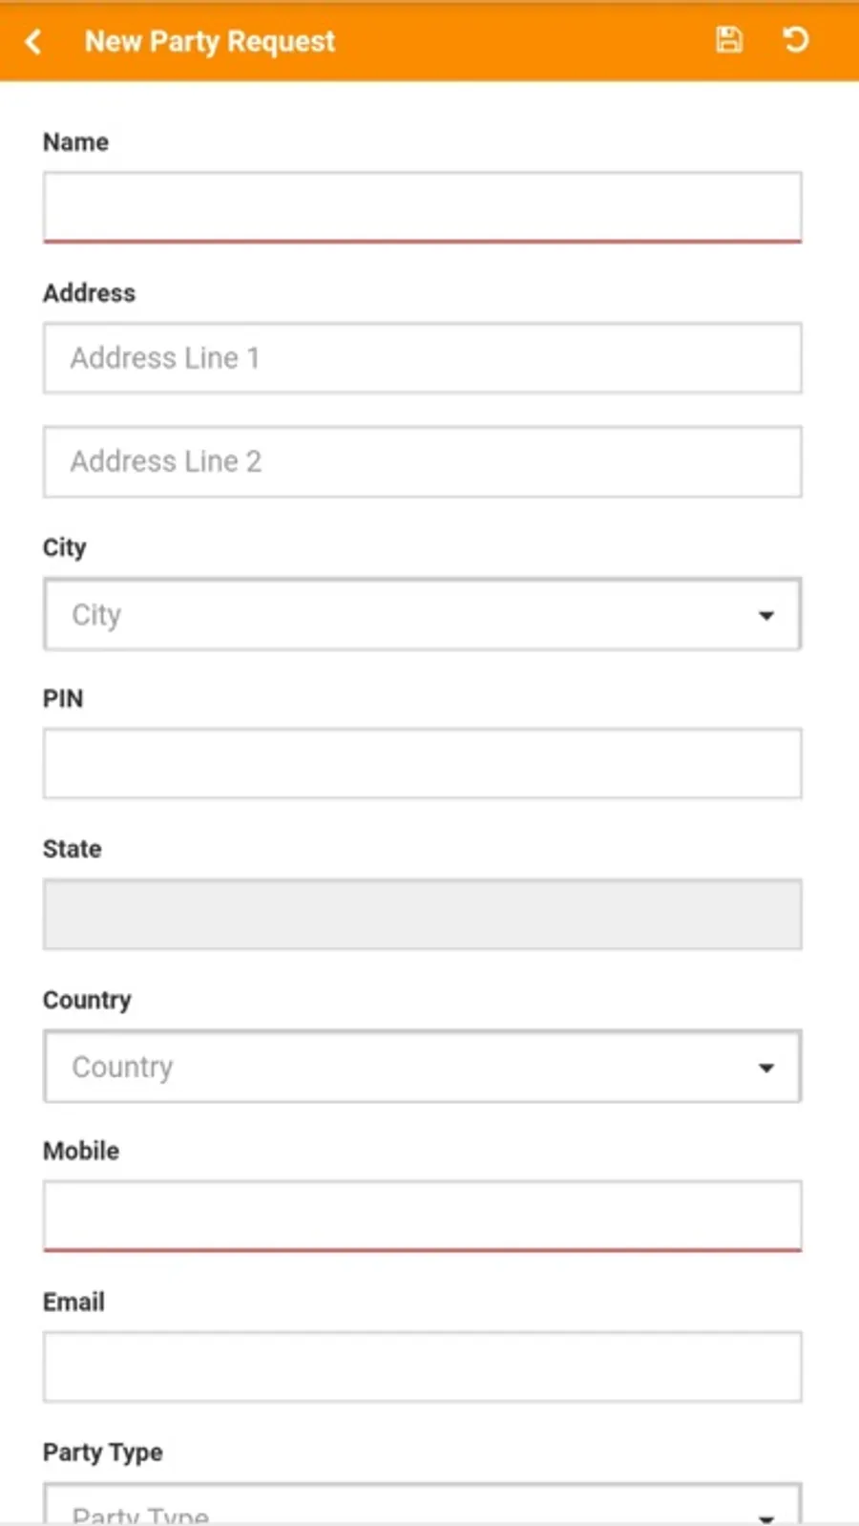This screenshot has height=1526, width=859.
Task: Focus the Name input field
Action: (x=422, y=206)
